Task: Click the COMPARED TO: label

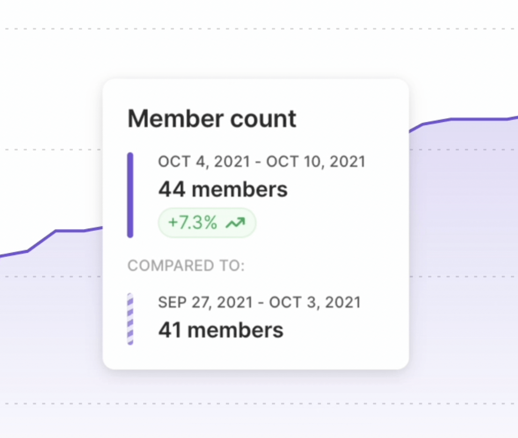Action: click(x=186, y=266)
